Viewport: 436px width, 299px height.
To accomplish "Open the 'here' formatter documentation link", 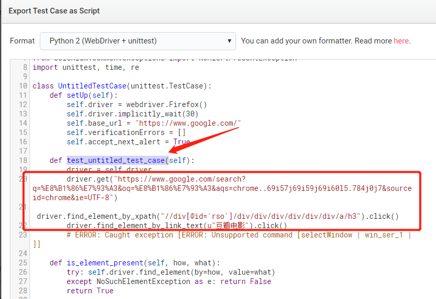I will point(401,41).
